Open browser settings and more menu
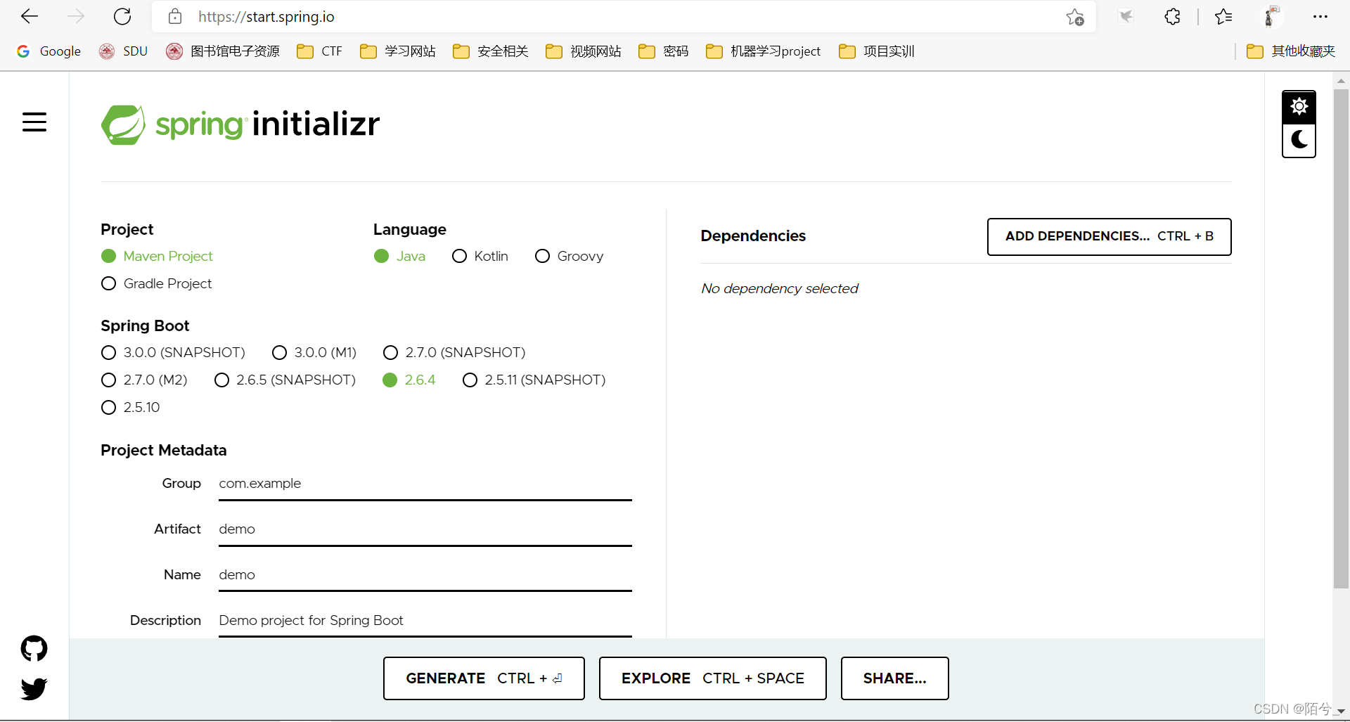This screenshot has height=722, width=1350. [x=1320, y=16]
